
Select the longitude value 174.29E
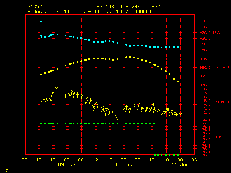130,7
